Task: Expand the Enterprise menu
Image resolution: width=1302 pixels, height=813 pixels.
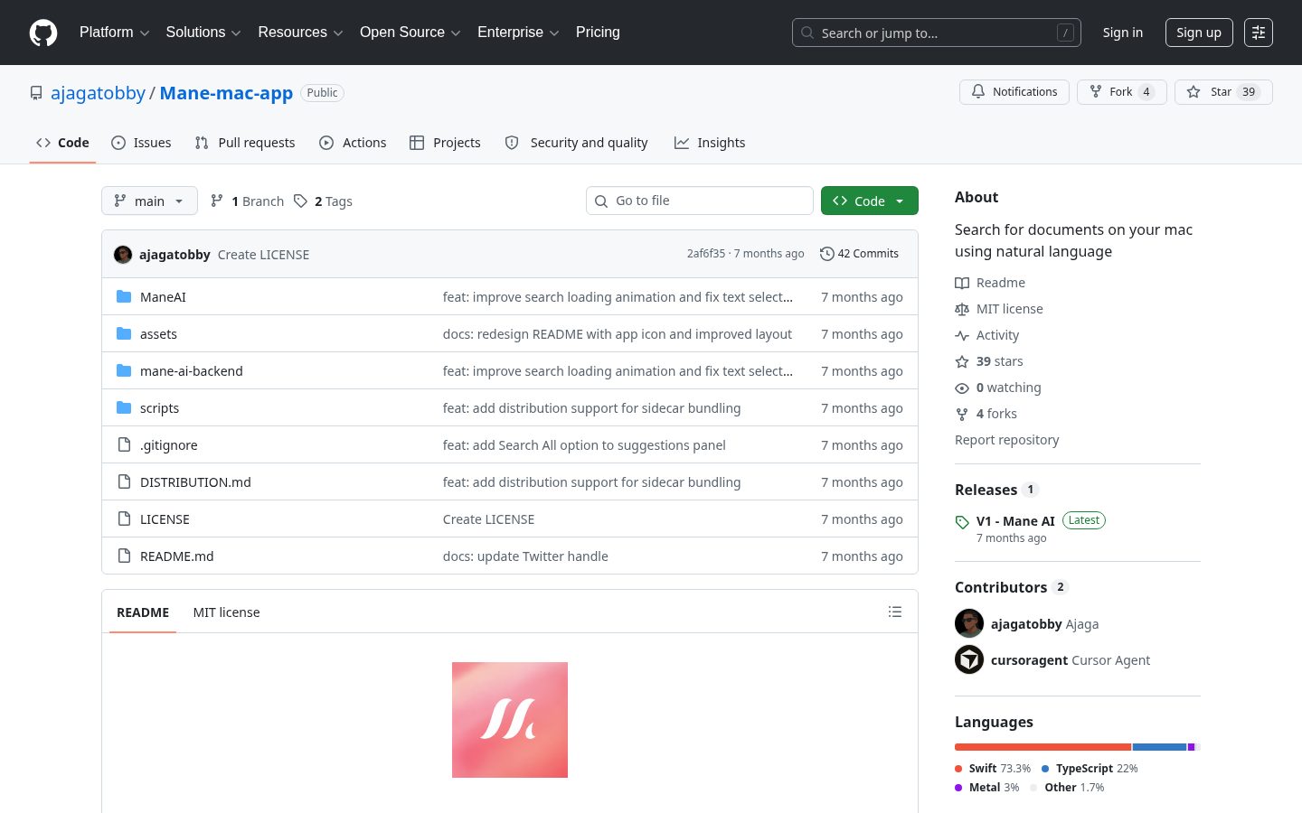Action: pyautogui.click(x=518, y=33)
